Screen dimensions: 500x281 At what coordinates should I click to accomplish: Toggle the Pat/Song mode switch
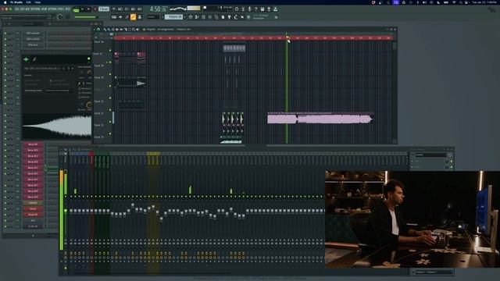click(76, 9)
